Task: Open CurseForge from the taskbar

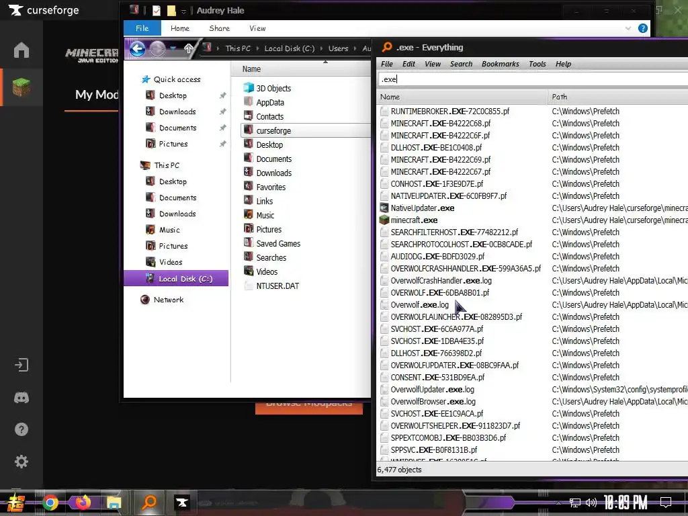Action: [181, 503]
